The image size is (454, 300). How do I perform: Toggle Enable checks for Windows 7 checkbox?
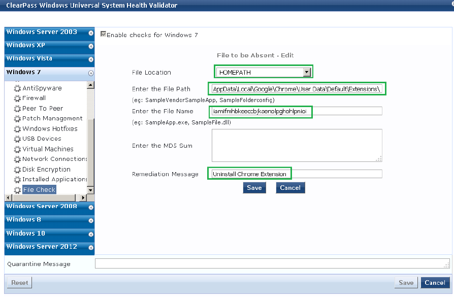tap(103, 34)
